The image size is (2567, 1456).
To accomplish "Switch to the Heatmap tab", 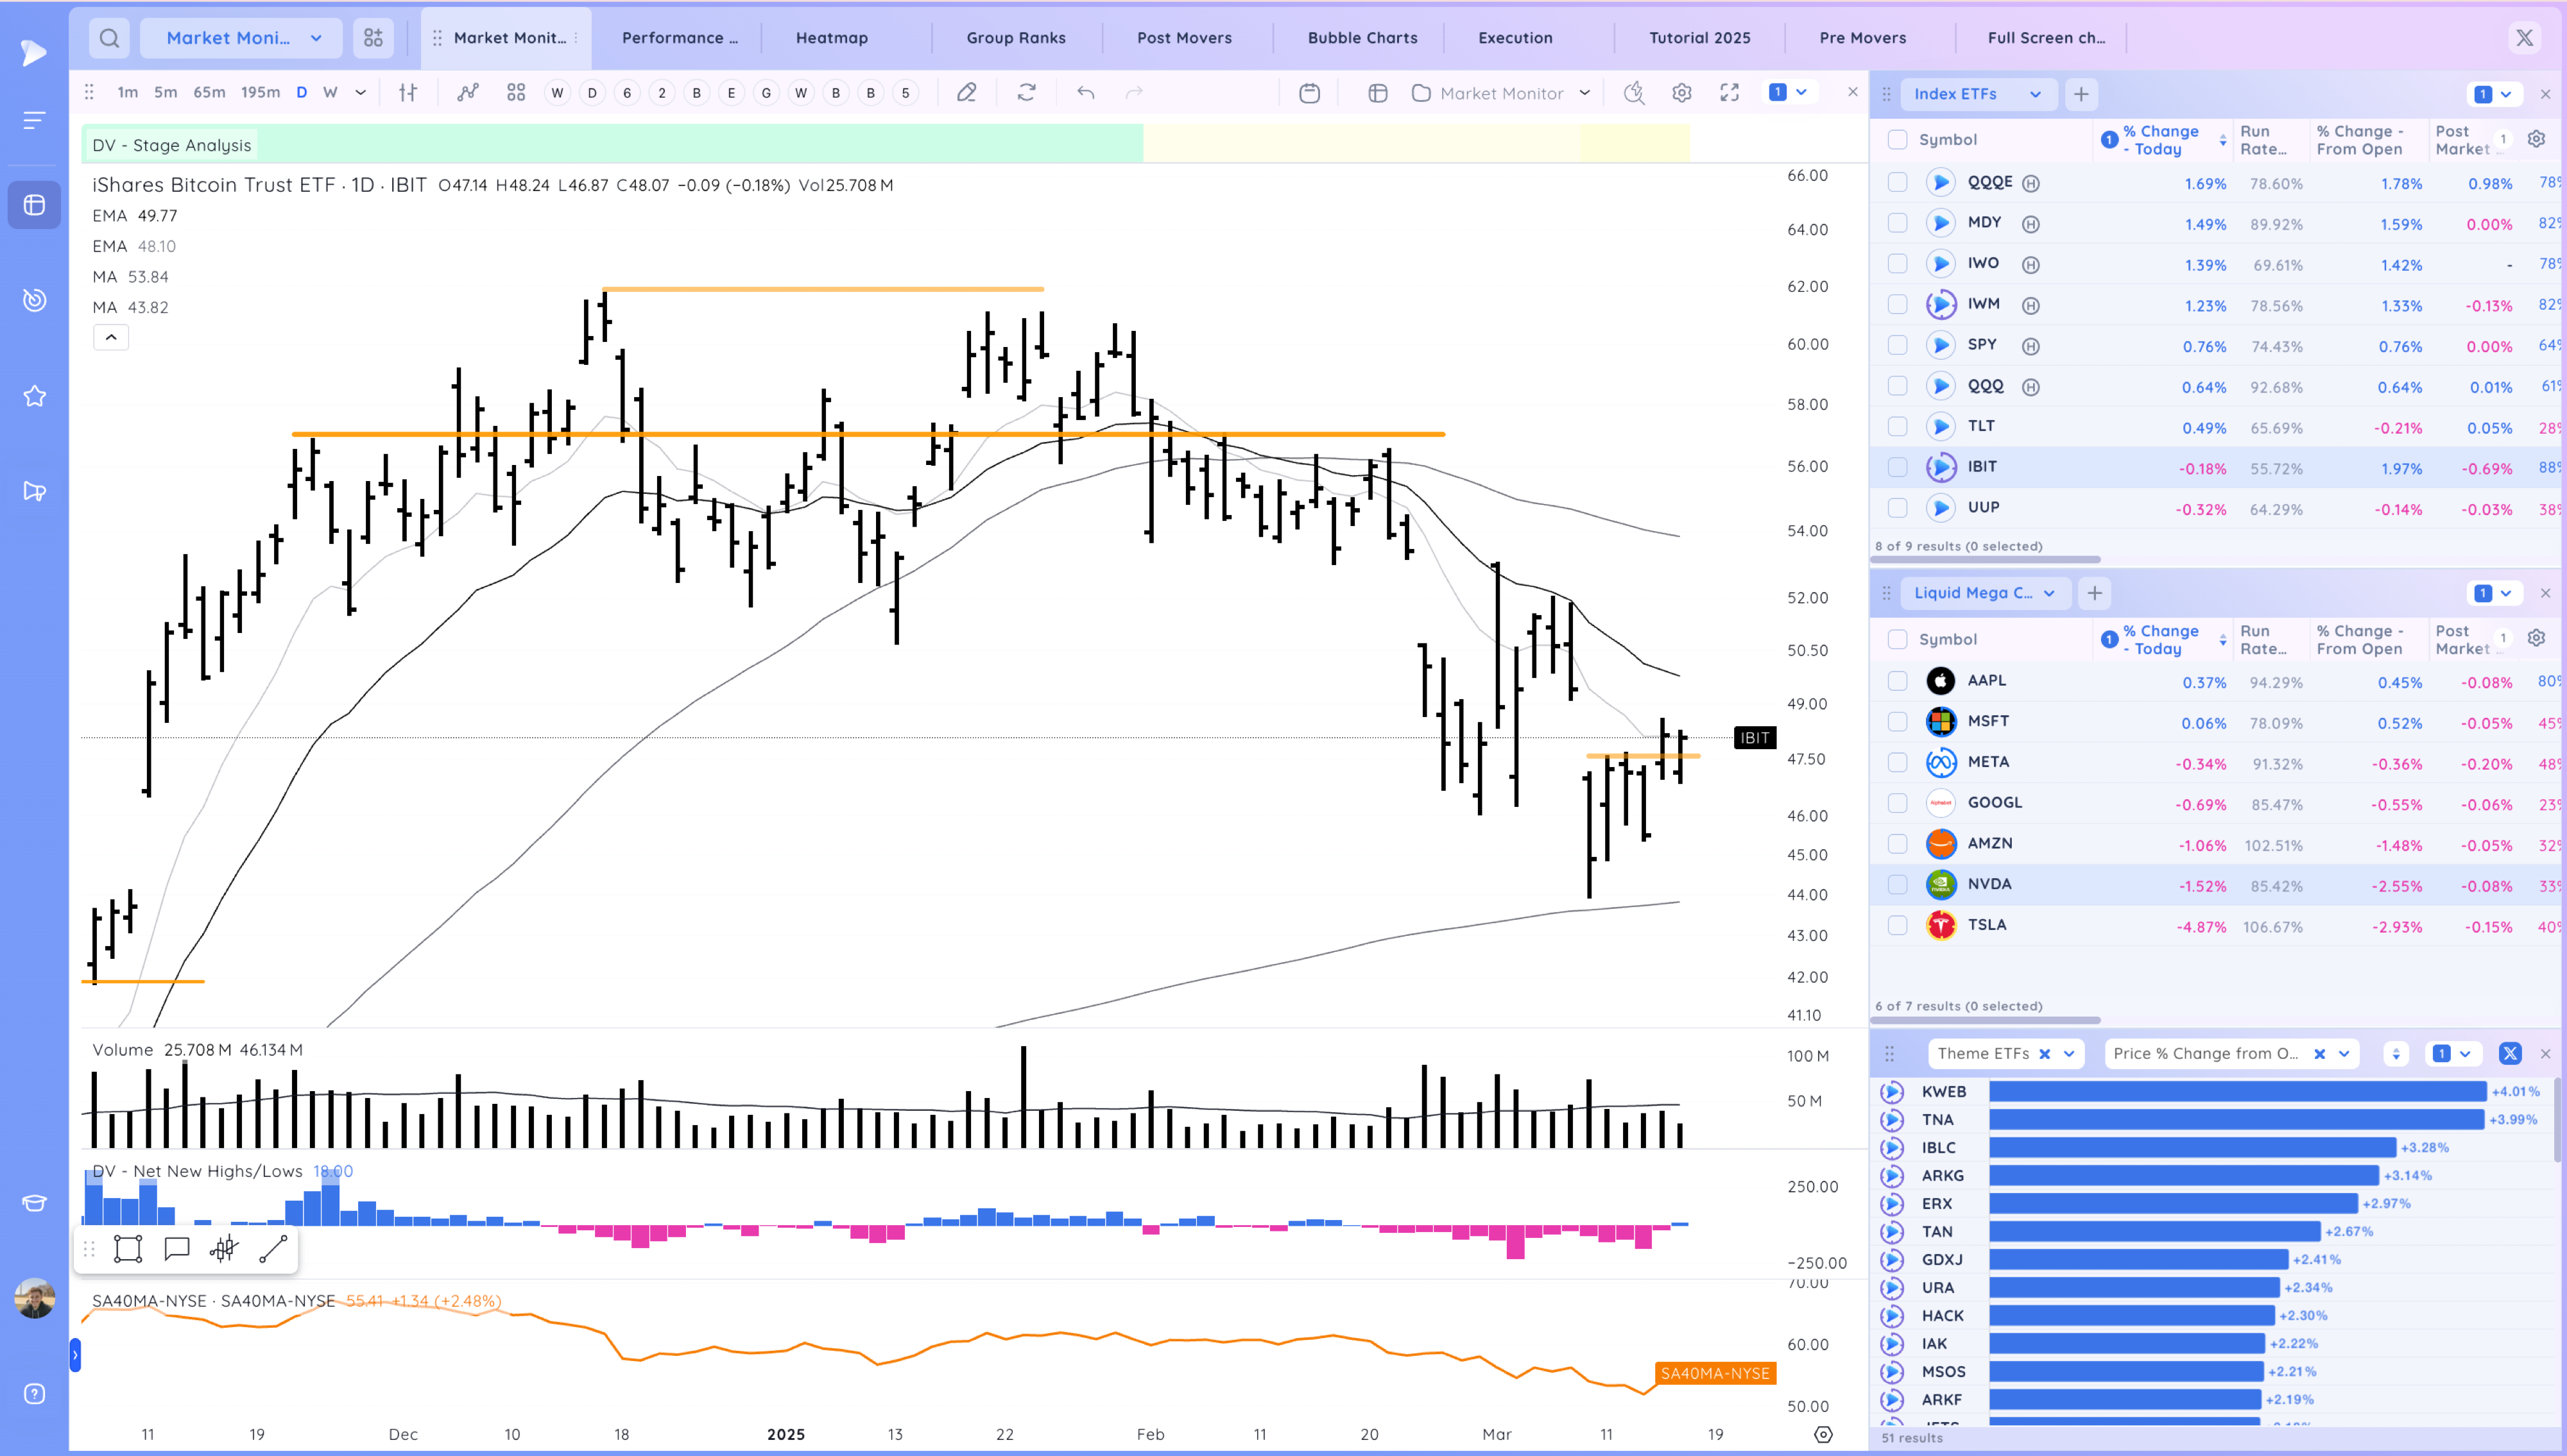I will click(x=831, y=38).
